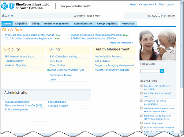Open the Health Management tab
The image size is (184, 137).
57,24
